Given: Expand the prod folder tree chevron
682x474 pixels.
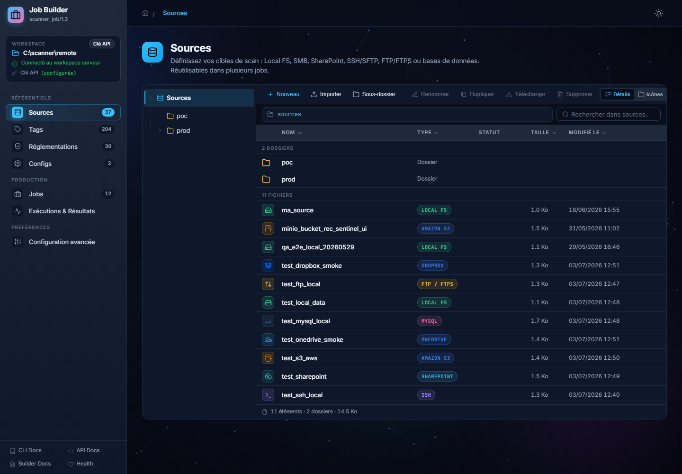Looking at the screenshot, I should (160, 131).
